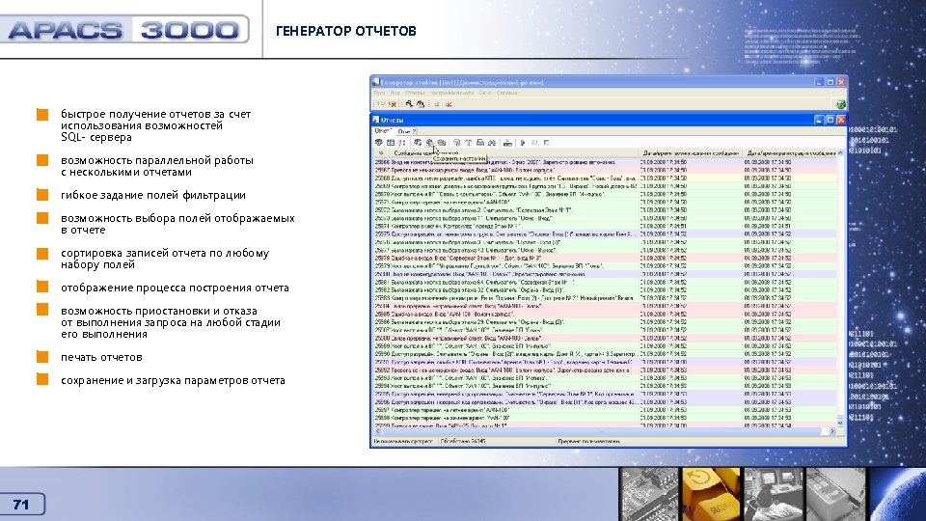Image resolution: width=926 pixels, height=521 pixels.
Task: Click the binoculars search icon
Action: pyautogui.click(x=492, y=143)
